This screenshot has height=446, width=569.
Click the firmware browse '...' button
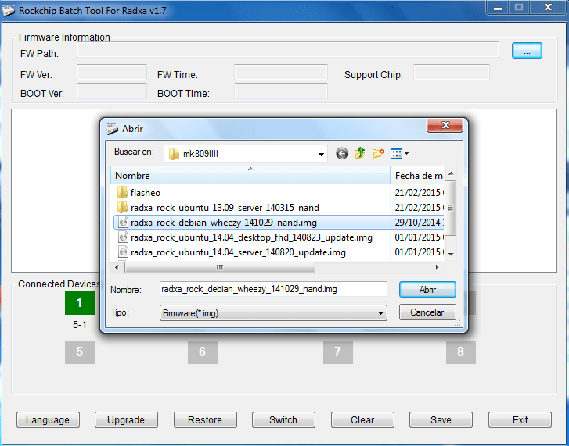[x=527, y=50]
